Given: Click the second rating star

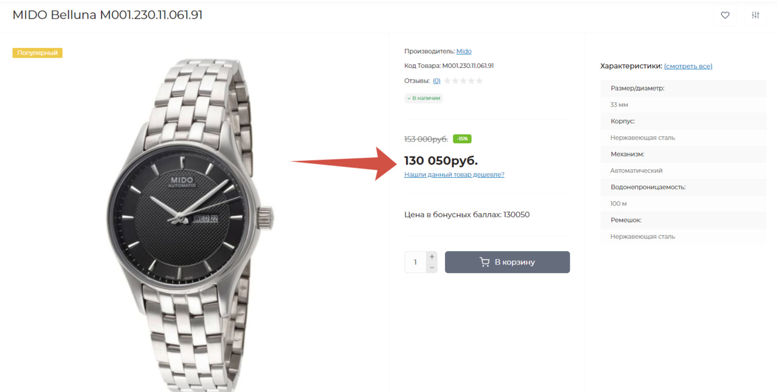Looking at the screenshot, I should click(x=456, y=81).
